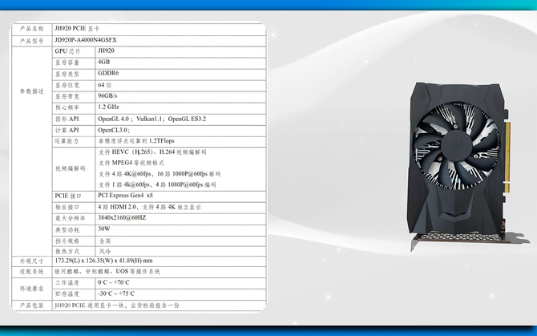The width and height of the screenshot is (537, 336).
Task: Select the 'JH920 PCIE 显卡' product name value
Action: click(x=77, y=29)
